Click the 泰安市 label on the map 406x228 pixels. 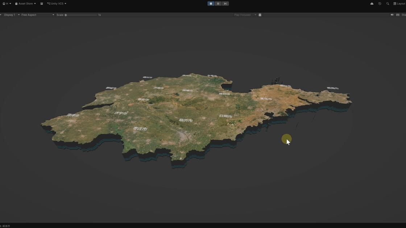[x=143, y=99]
